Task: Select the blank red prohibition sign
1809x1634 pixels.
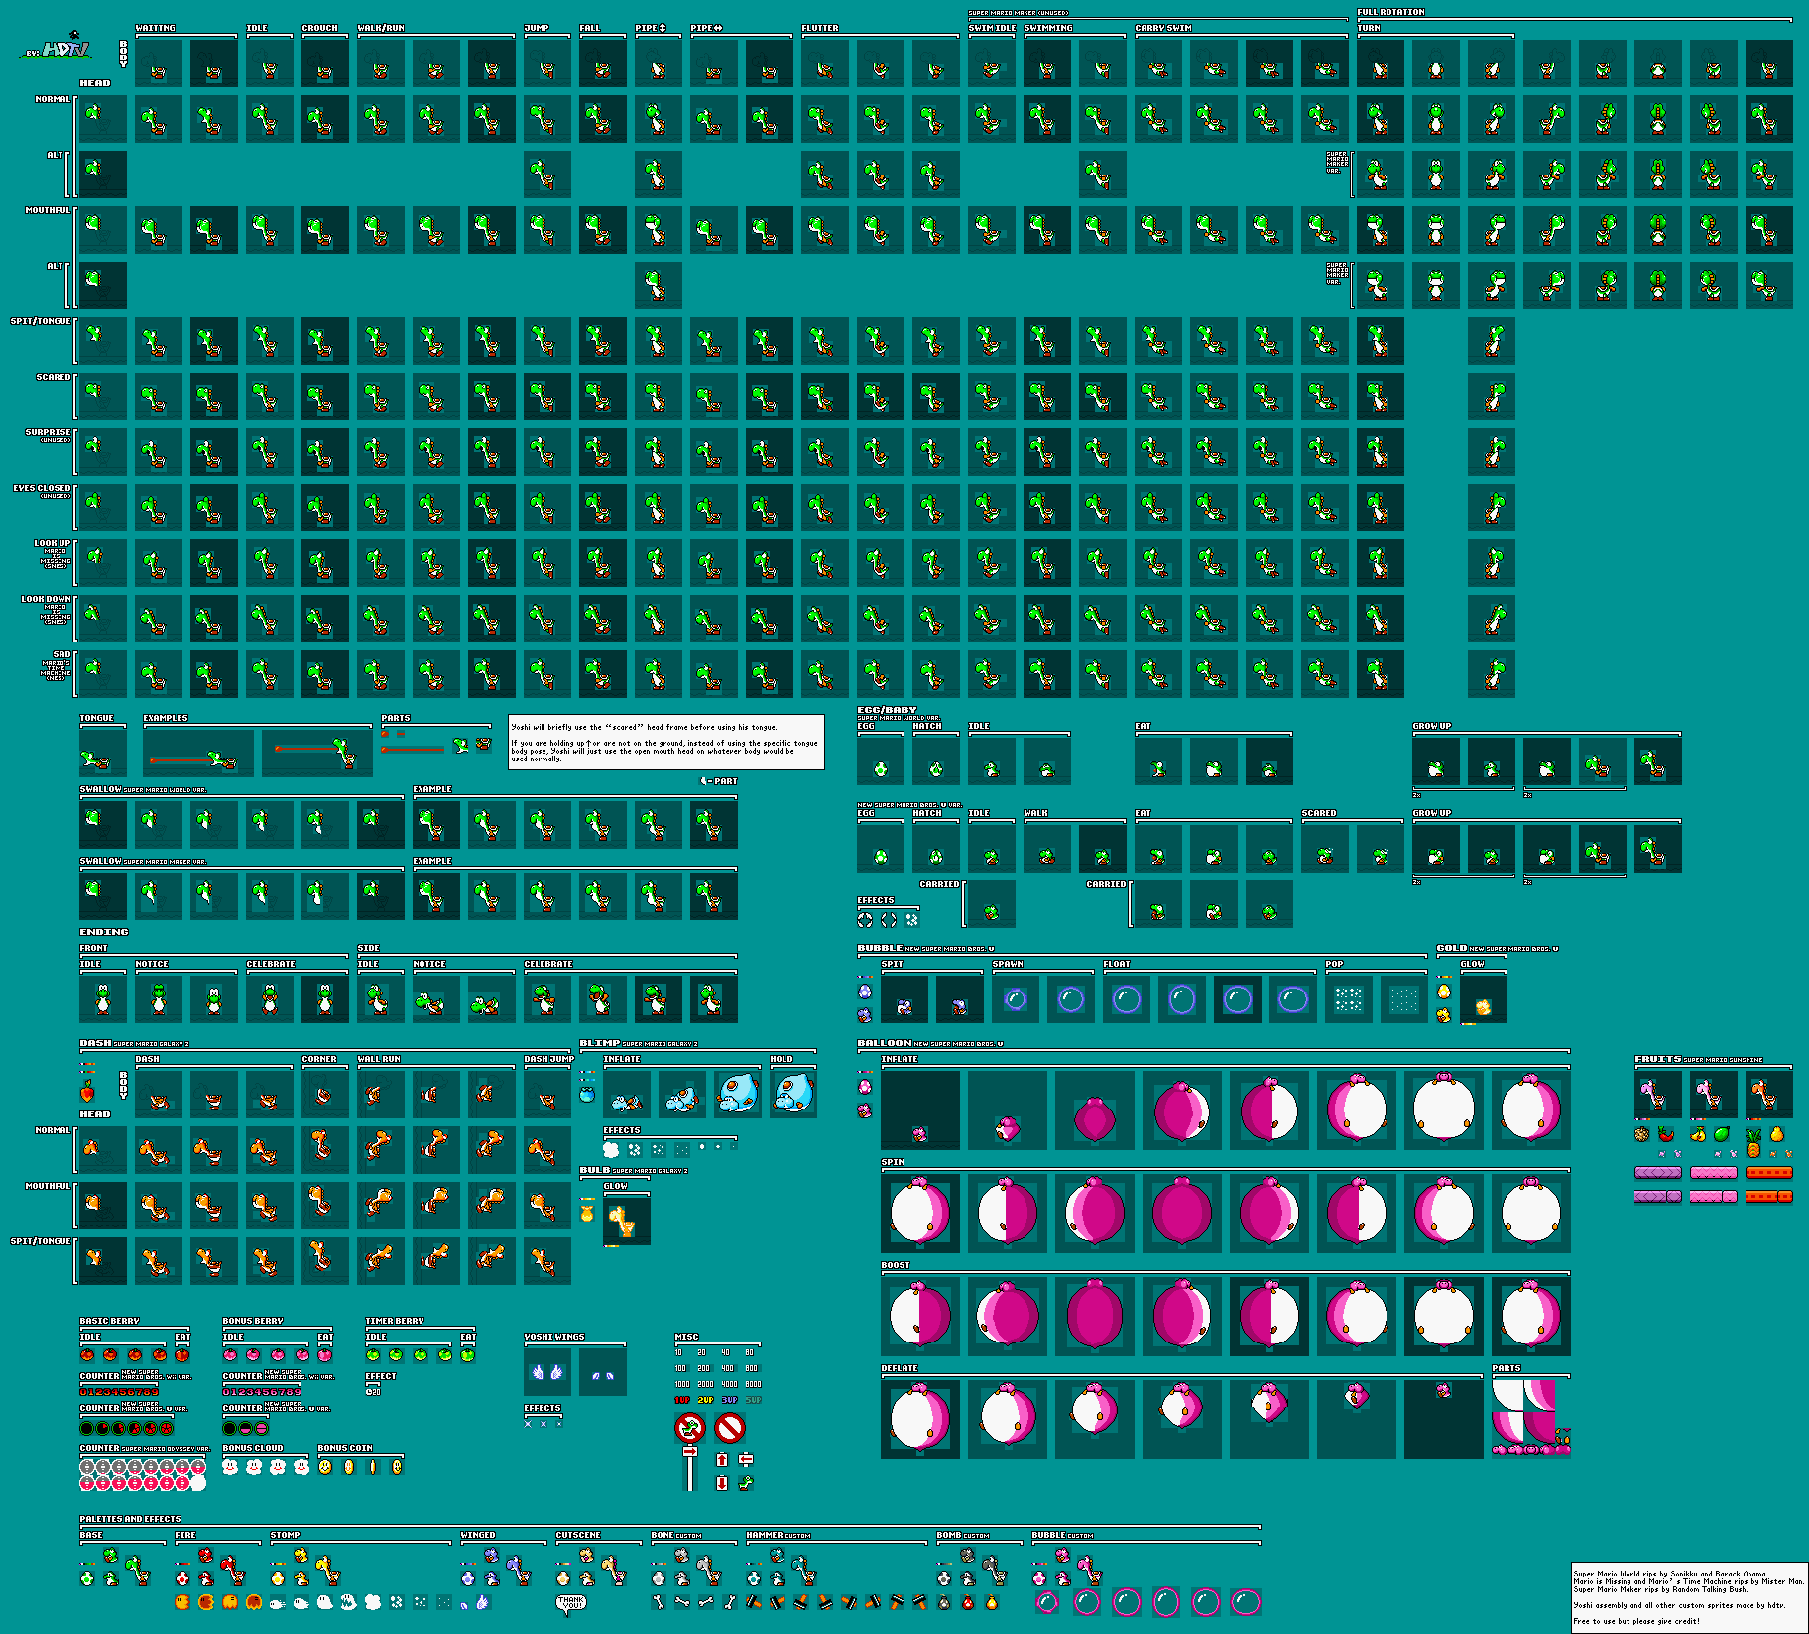Action: click(730, 1428)
